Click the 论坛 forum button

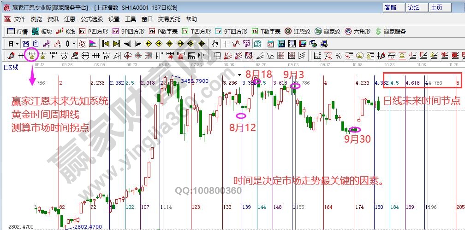[413, 7]
